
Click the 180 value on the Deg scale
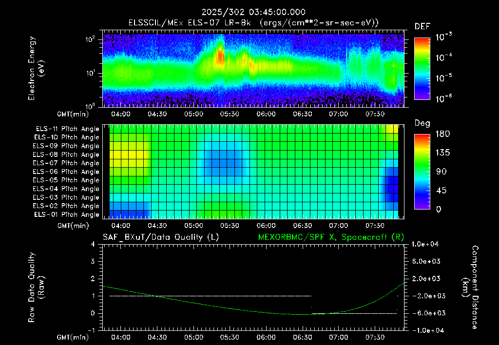pyautogui.click(x=442, y=134)
